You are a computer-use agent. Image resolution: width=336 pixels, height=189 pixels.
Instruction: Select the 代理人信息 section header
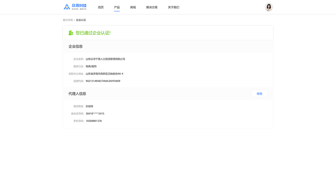(77, 93)
